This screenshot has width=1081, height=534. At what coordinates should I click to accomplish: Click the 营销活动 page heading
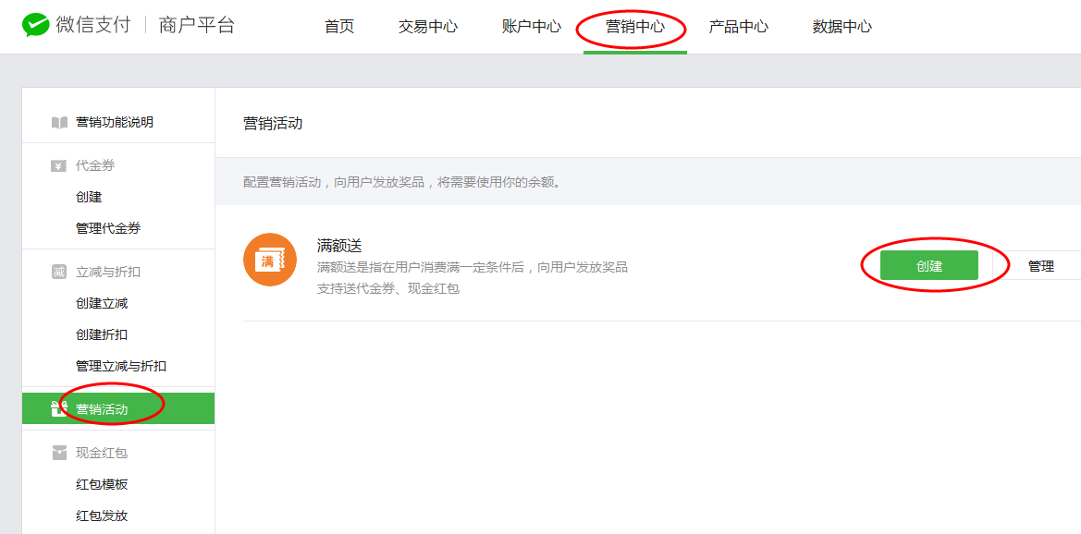272,124
